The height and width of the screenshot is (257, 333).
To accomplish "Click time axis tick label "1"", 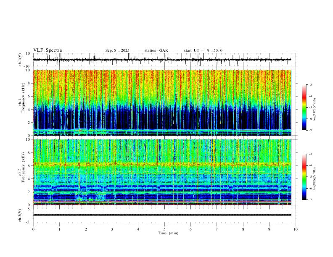I will [59, 229].
